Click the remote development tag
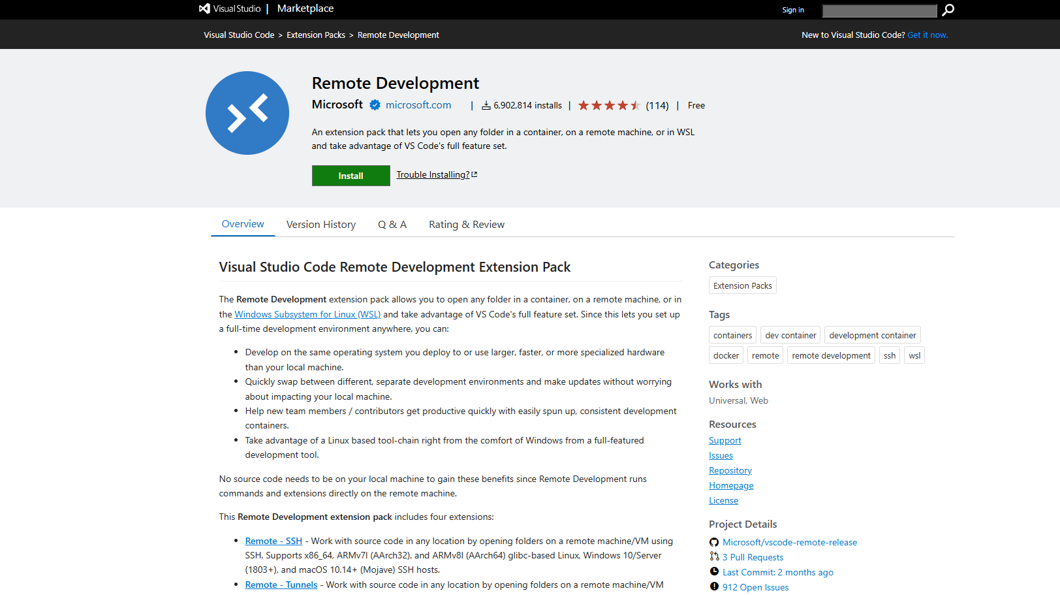Screen dimensions: 1060x595 [831, 355]
